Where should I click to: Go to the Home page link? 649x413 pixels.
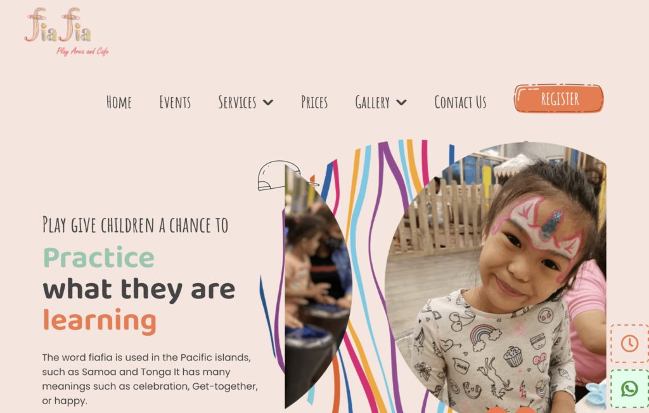coord(119,102)
